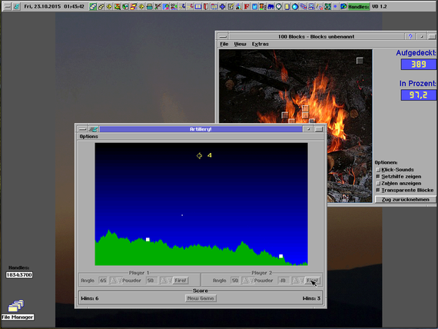
Task: Click the date and time display in top bar
Action: pos(54,6)
